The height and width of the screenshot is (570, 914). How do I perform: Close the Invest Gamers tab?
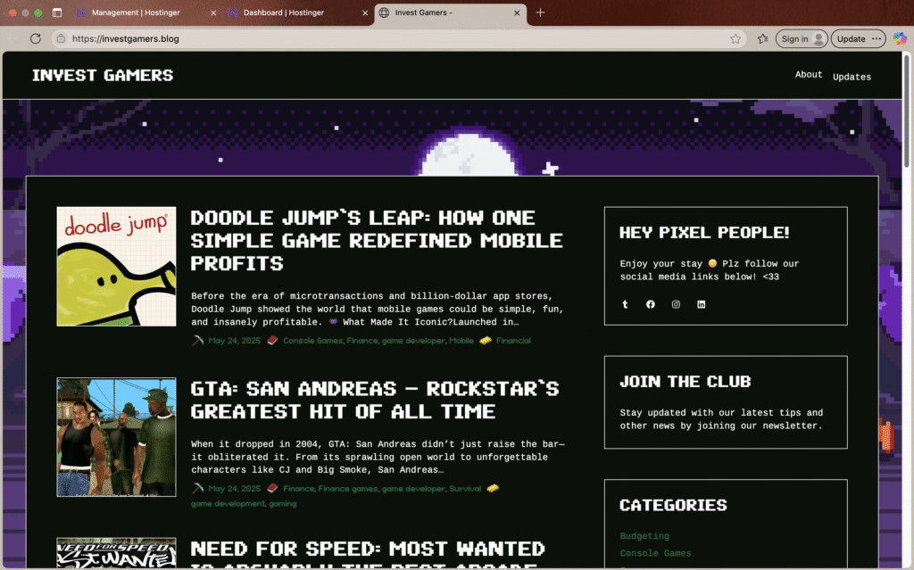click(517, 12)
